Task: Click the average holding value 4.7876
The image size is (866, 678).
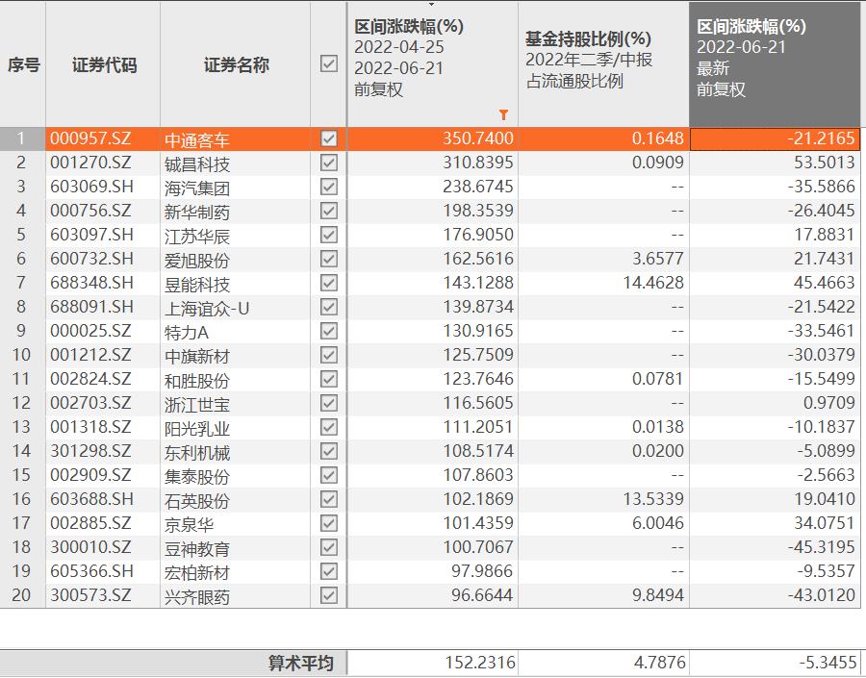Action: [659, 663]
